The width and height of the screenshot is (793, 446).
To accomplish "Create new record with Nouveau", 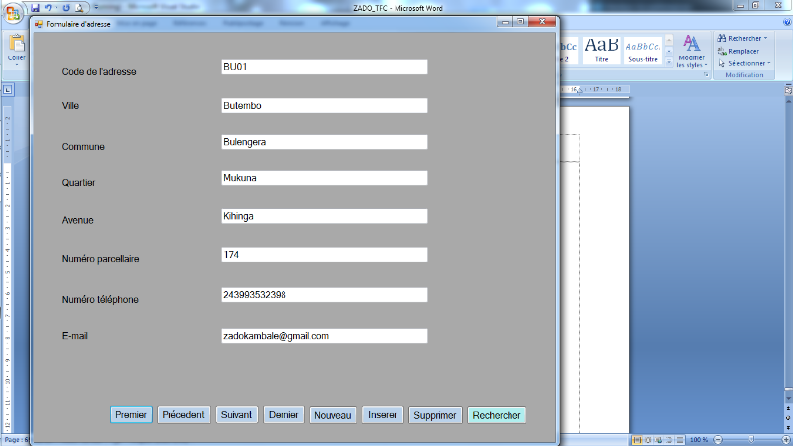I will pyautogui.click(x=333, y=415).
